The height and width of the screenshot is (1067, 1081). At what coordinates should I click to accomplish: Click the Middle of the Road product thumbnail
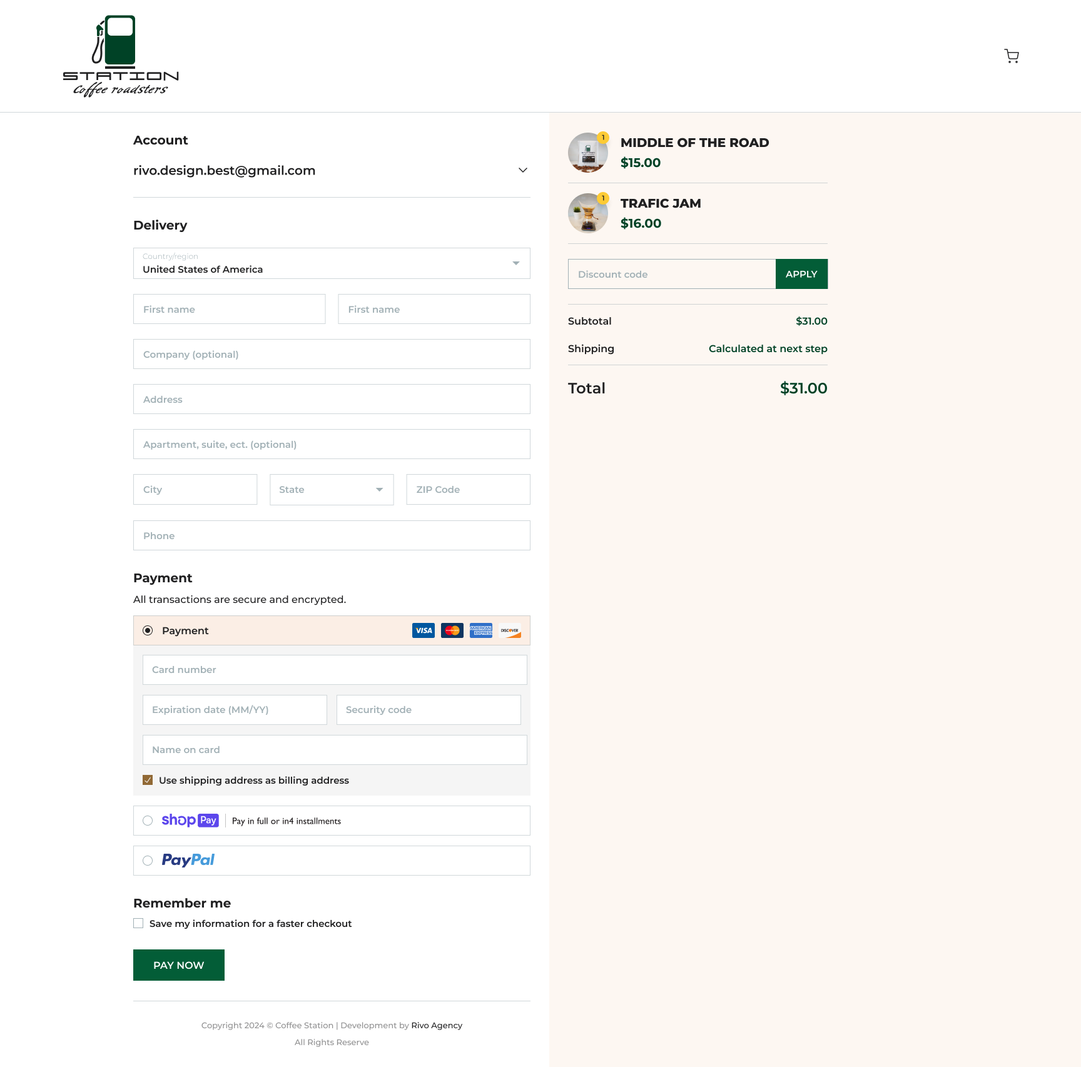click(x=587, y=153)
